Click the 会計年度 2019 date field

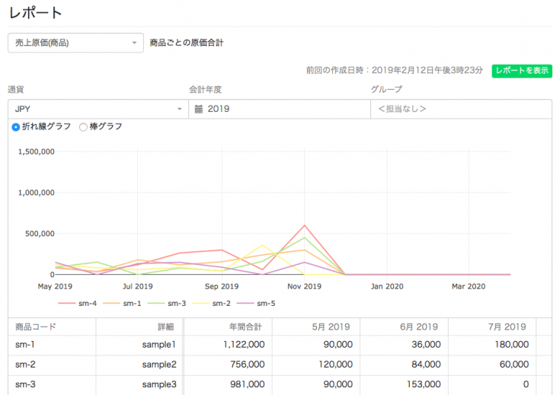[280, 109]
